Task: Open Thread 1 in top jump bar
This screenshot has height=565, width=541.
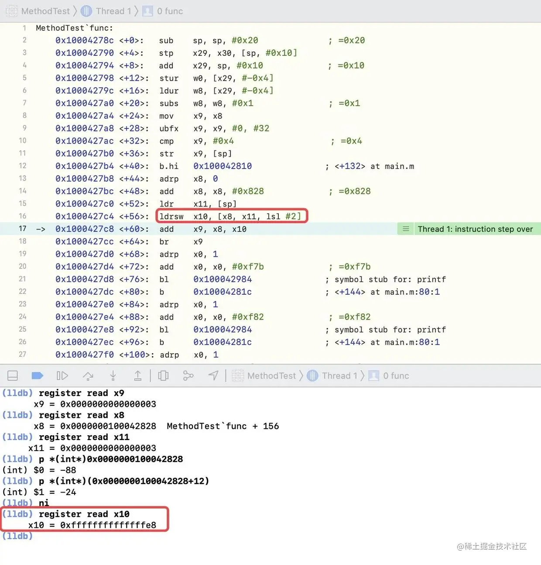Action: pyautogui.click(x=113, y=11)
